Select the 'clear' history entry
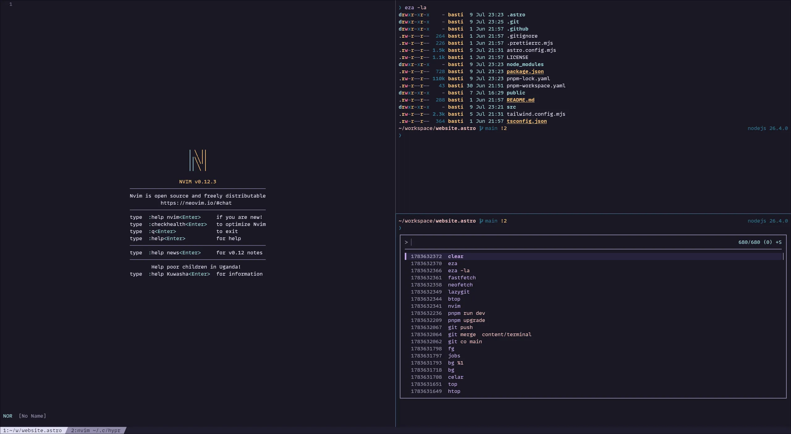 click(x=593, y=257)
